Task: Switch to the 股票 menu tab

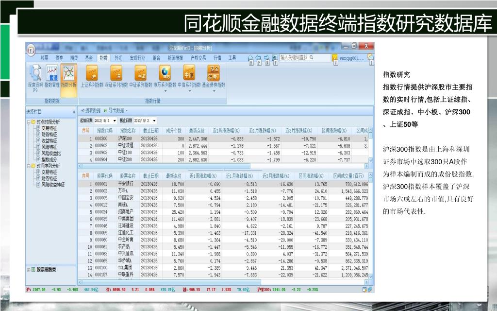Action: [x=44, y=58]
